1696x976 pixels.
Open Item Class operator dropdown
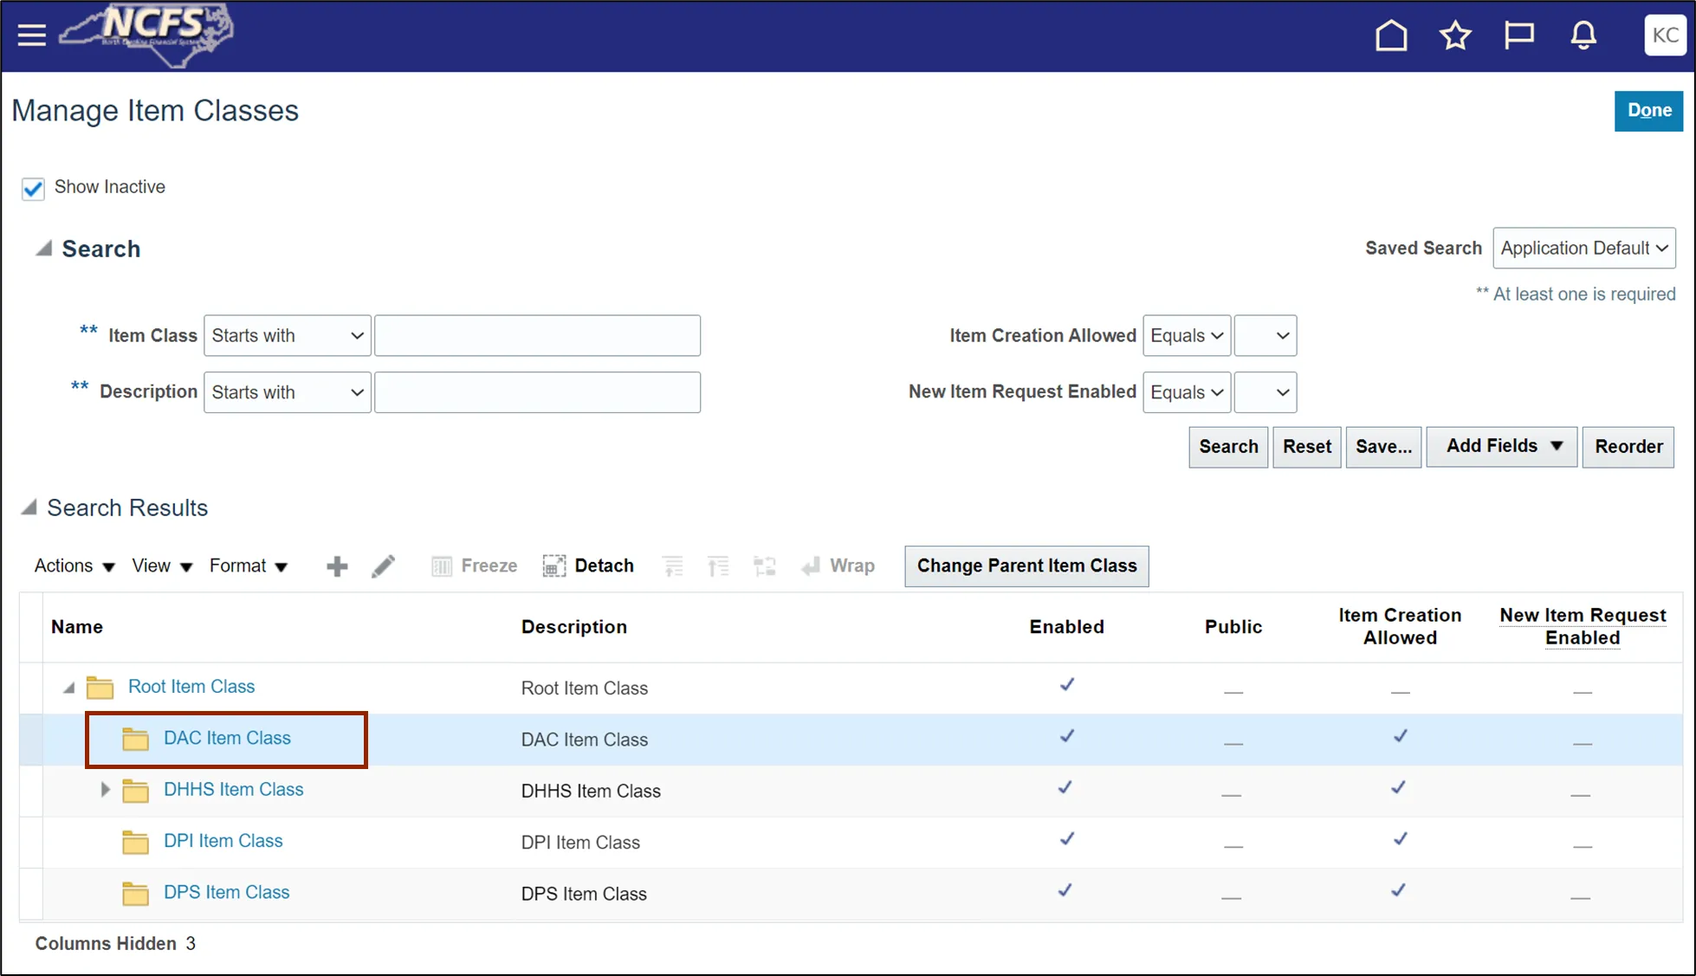pyautogui.click(x=287, y=336)
